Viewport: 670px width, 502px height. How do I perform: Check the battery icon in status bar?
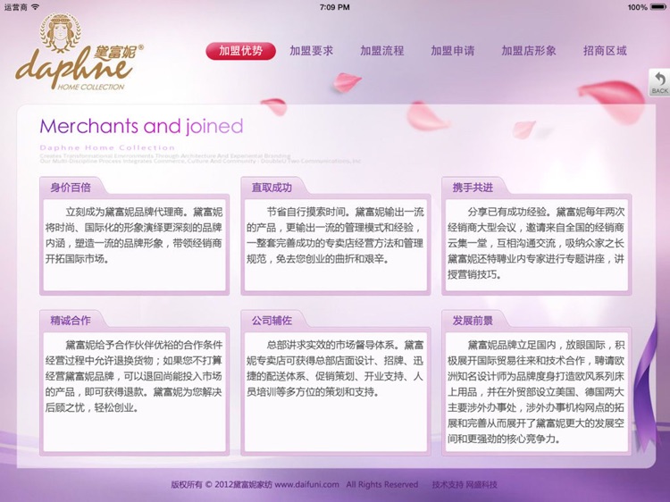[x=658, y=7]
